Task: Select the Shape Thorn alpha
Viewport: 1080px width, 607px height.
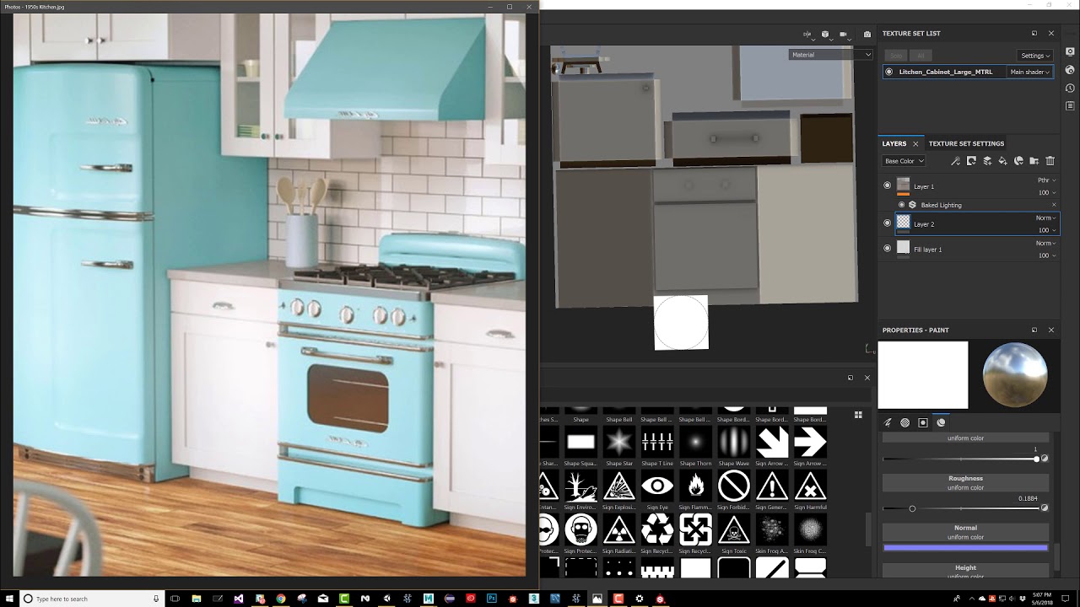Action: tap(695, 442)
